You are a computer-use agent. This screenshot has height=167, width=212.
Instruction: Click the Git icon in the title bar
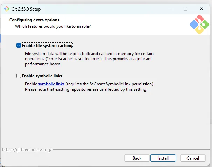point(6,8)
